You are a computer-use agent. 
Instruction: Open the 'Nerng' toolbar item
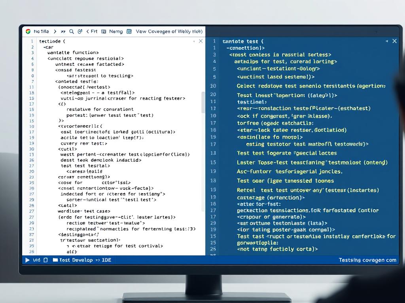[x=116, y=32]
